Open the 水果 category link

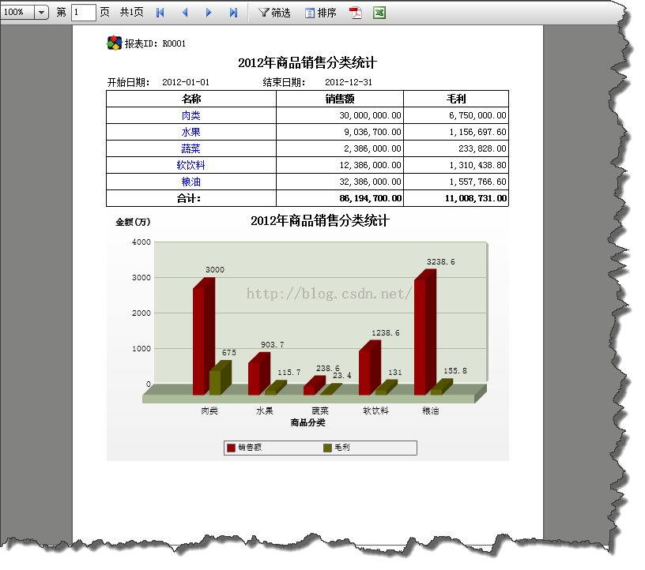point(190,132)
